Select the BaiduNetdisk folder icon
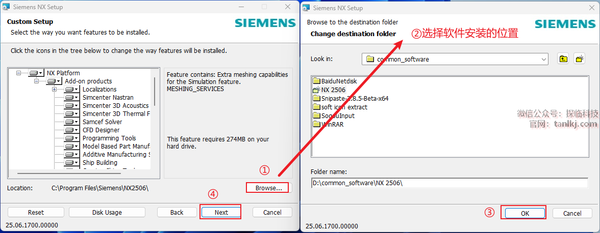The image size is (600, 233). tap(316, 81)
